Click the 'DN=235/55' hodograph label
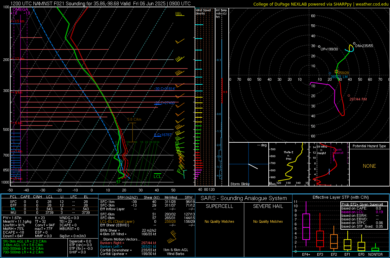 click(x=364, y=46)
